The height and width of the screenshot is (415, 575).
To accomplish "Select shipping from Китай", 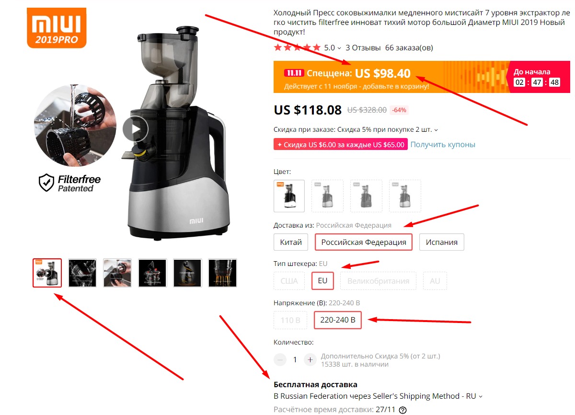I will (291, 242).
